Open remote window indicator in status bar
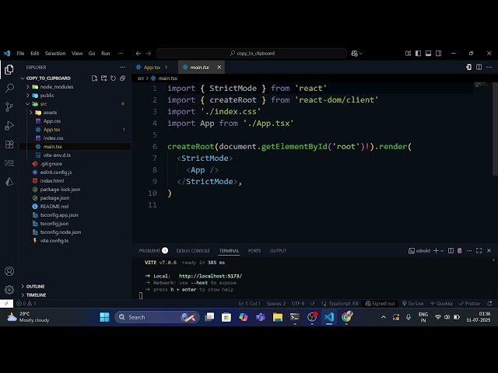Screen dimensions: 498x373 pyautogui.click(x=6, y=304)
